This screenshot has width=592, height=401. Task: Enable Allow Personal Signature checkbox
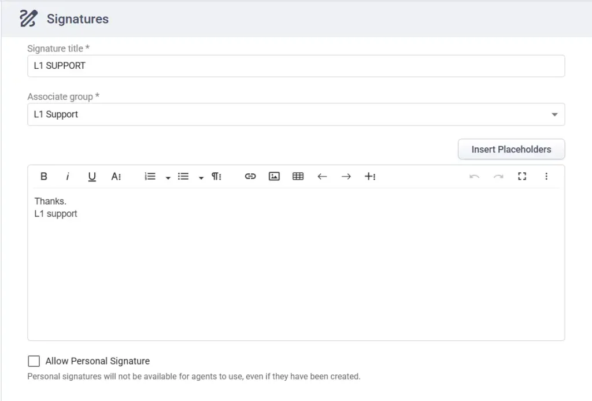(34, 361)
